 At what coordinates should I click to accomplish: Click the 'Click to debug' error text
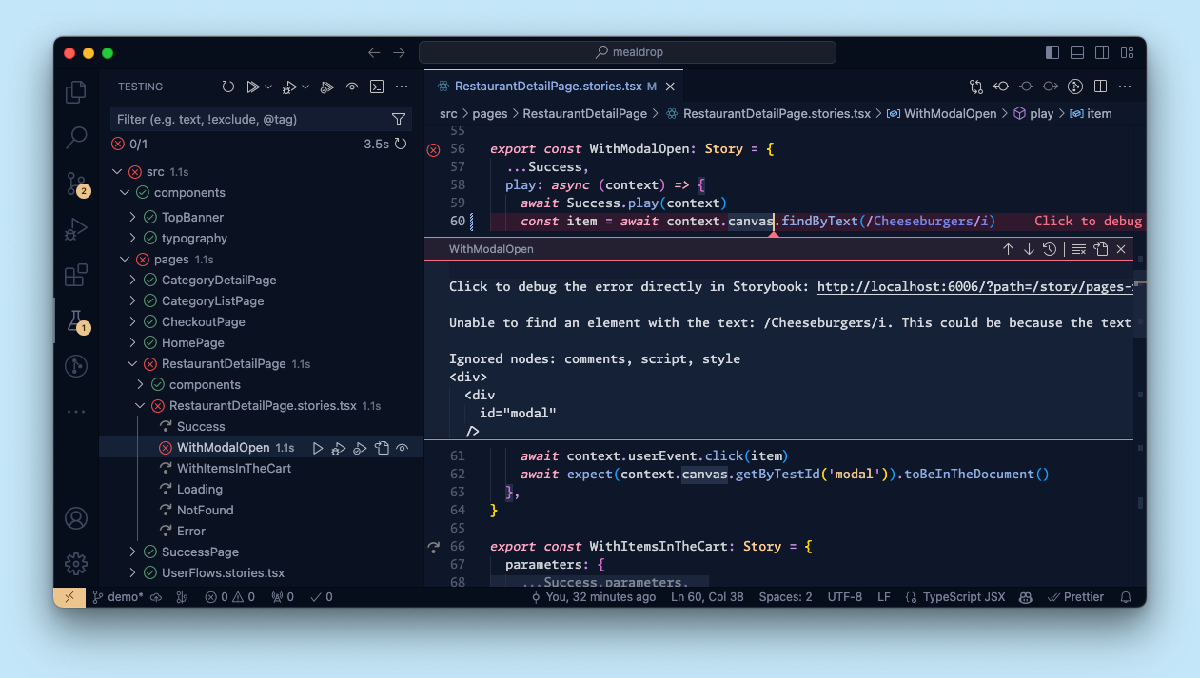pyautogui.click(x=1087, y=221)
